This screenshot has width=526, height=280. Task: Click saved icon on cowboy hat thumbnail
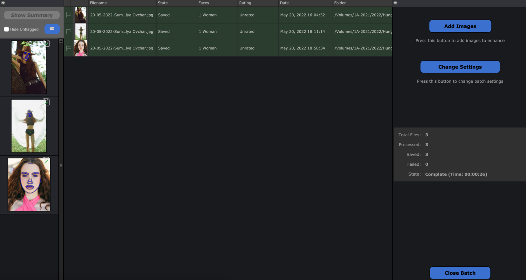point(46,43)
